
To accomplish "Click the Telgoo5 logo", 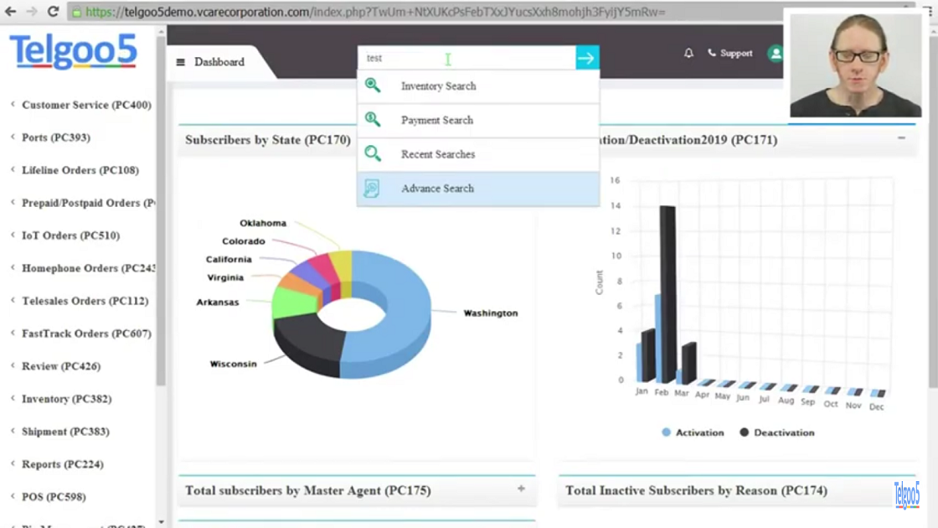I will click(73, 50).
